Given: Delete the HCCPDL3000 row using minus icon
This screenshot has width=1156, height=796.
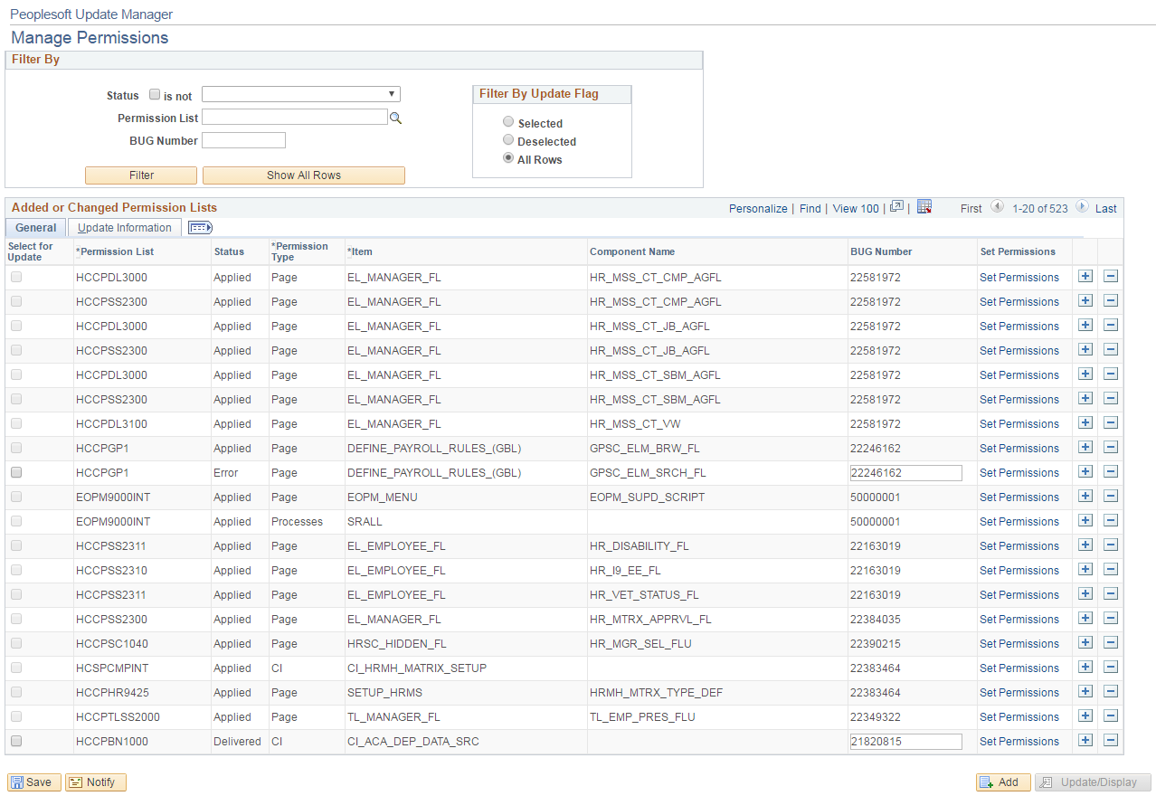Looking at the screenshot, I should click(x=1110, y=276).
